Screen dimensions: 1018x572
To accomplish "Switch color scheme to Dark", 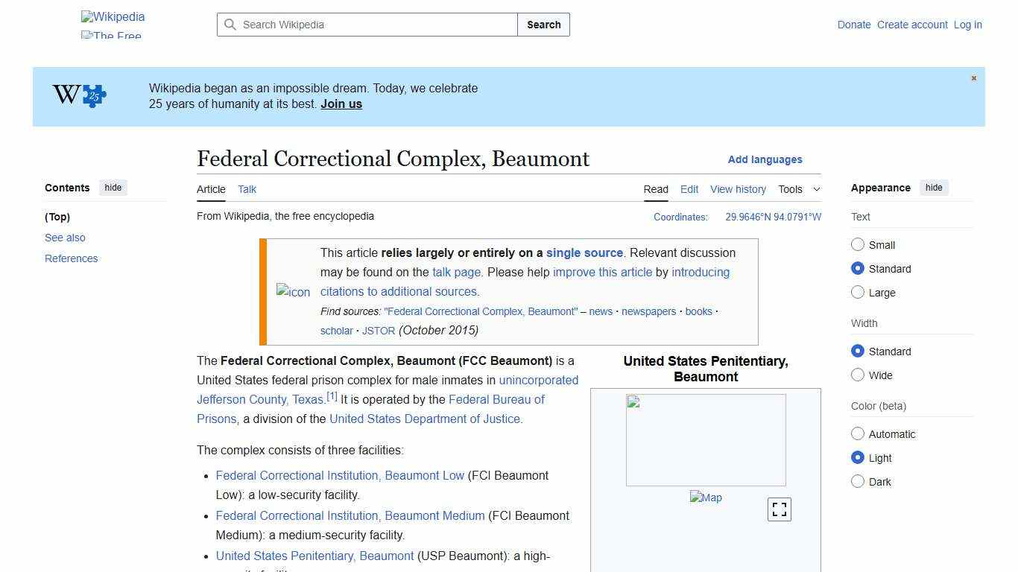I will (x=858, y=482).
